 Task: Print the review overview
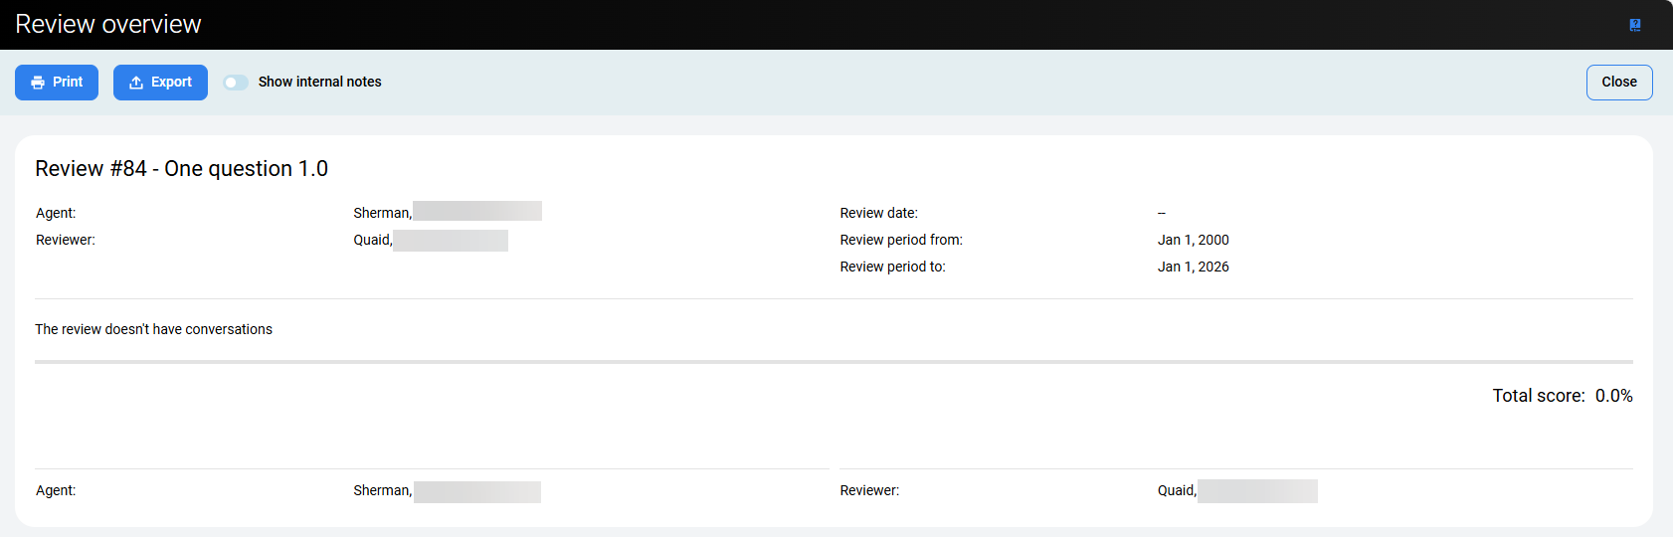(57, 83)
